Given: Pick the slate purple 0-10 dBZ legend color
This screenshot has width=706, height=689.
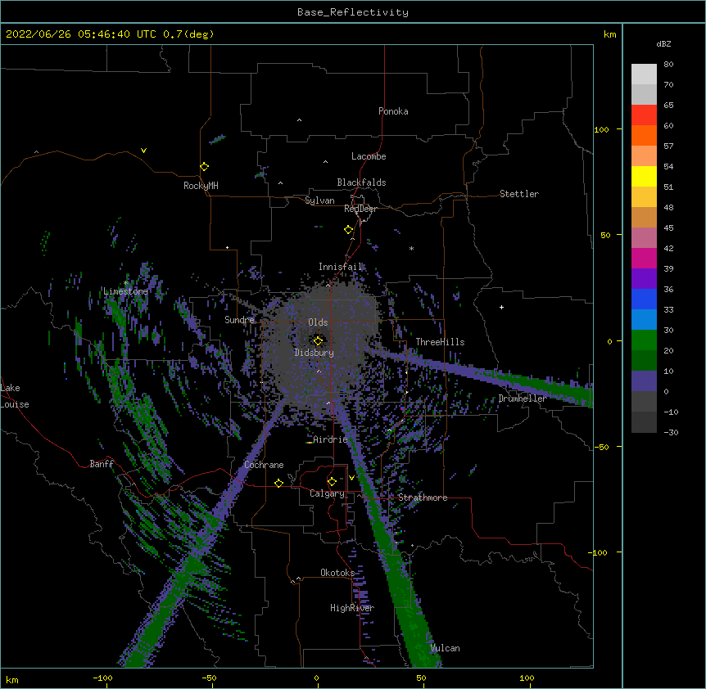Looking at the screenshot, I should [x=644, y=381].
